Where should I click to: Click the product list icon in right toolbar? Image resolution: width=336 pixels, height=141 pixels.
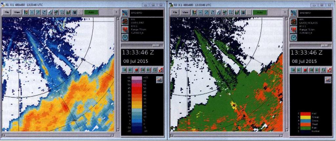point(243,12)
